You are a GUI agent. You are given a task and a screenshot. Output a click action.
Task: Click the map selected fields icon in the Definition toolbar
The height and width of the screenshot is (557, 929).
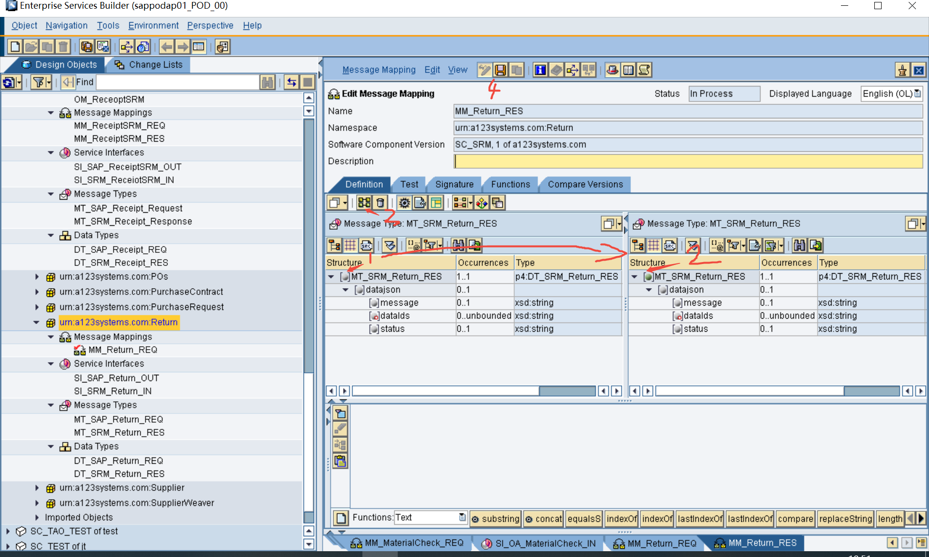[x=364, y=203]
